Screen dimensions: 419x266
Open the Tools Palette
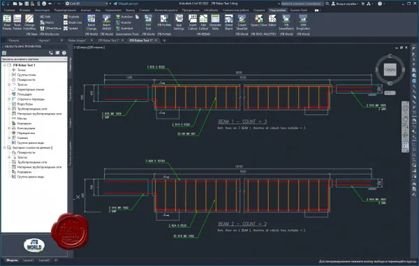17,22
